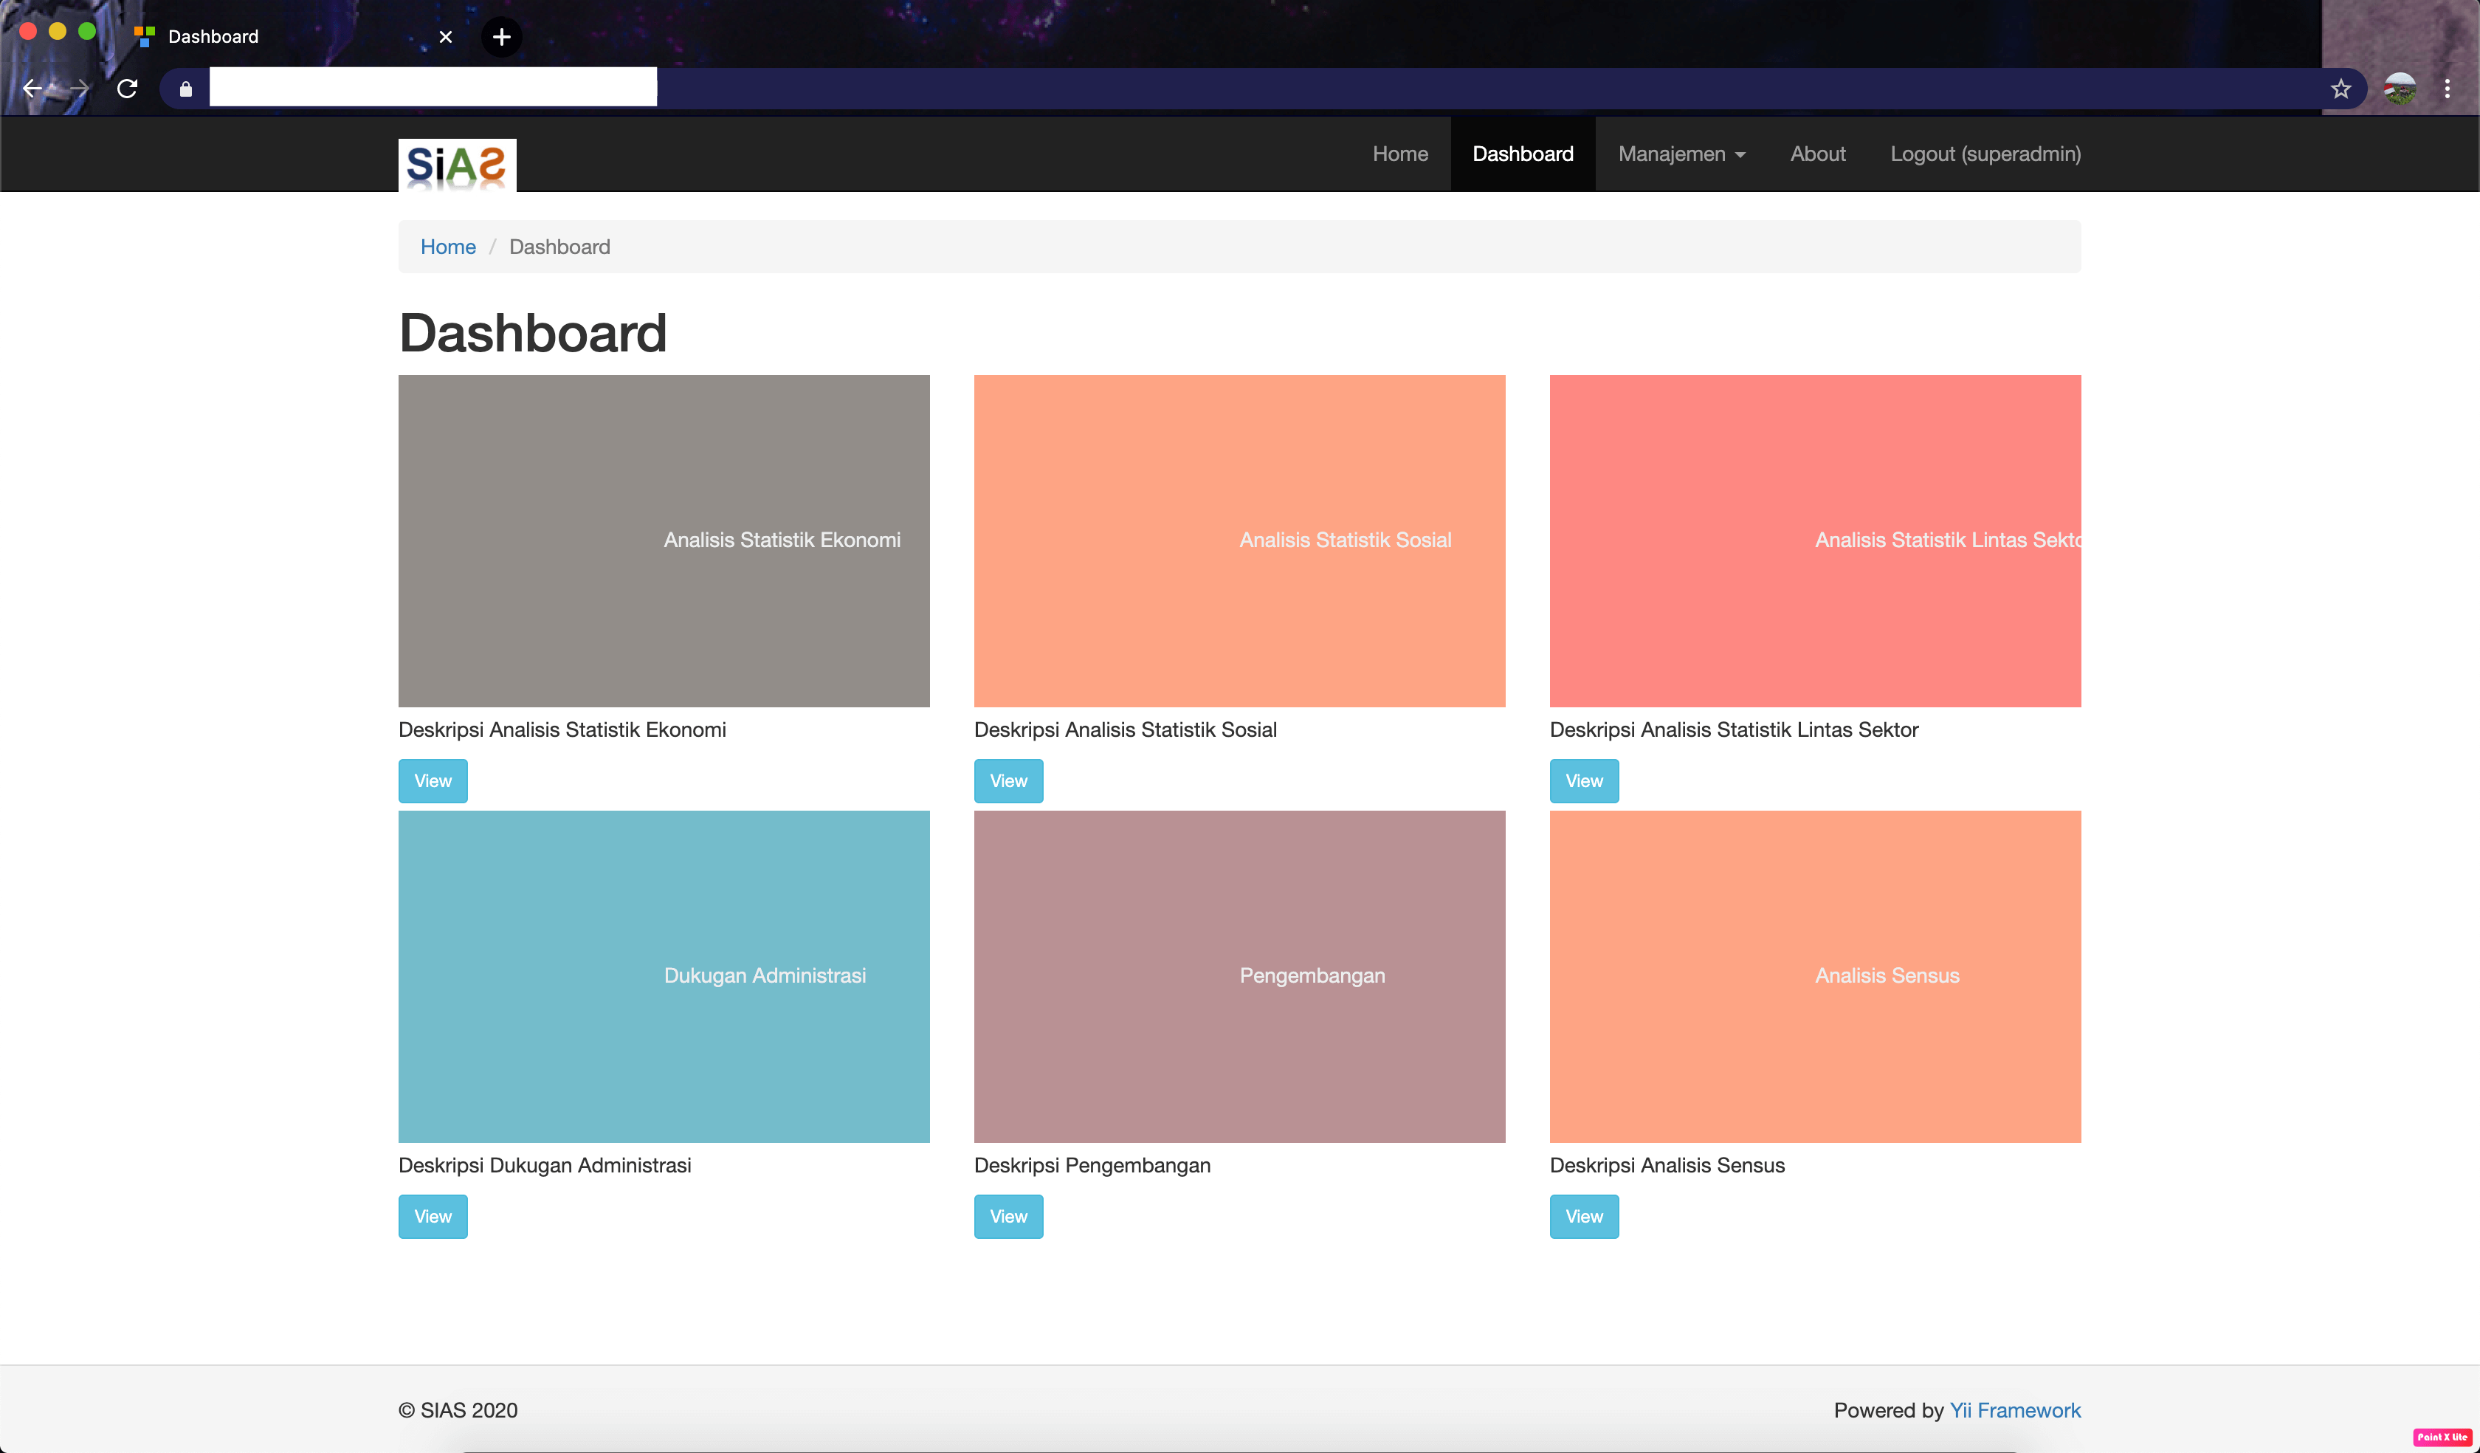Click View under Deskripsi Pengembangan

(1009, 1217)
